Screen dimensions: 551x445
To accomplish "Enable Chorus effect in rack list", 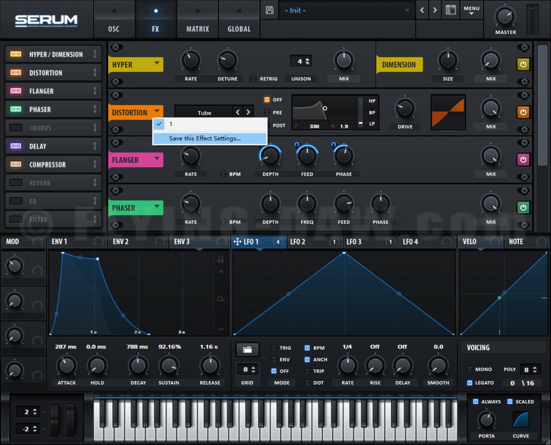I will coord(16,127).
